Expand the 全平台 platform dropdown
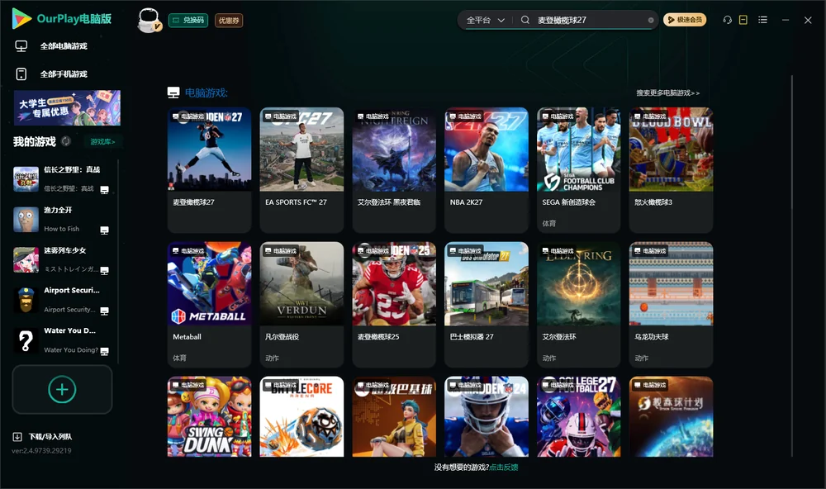The width and height of the screenshot is (826, 489). click(x=485, y=20)
